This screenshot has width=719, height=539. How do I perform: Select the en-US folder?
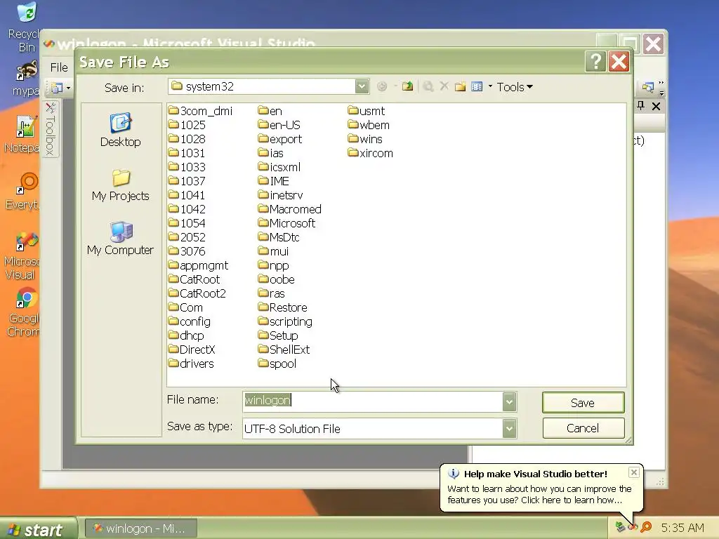279,125
